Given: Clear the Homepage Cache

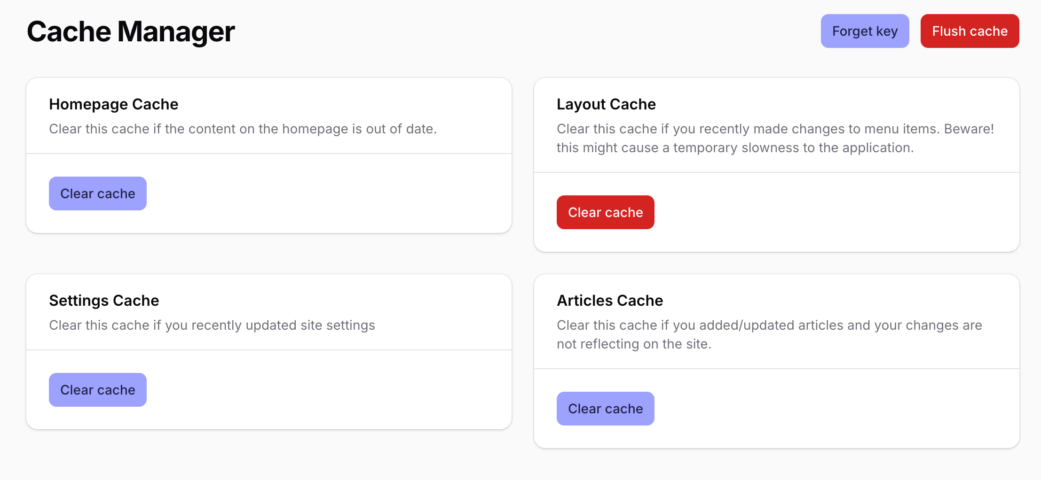Looking at the screenshot, I should pos(97,193).
